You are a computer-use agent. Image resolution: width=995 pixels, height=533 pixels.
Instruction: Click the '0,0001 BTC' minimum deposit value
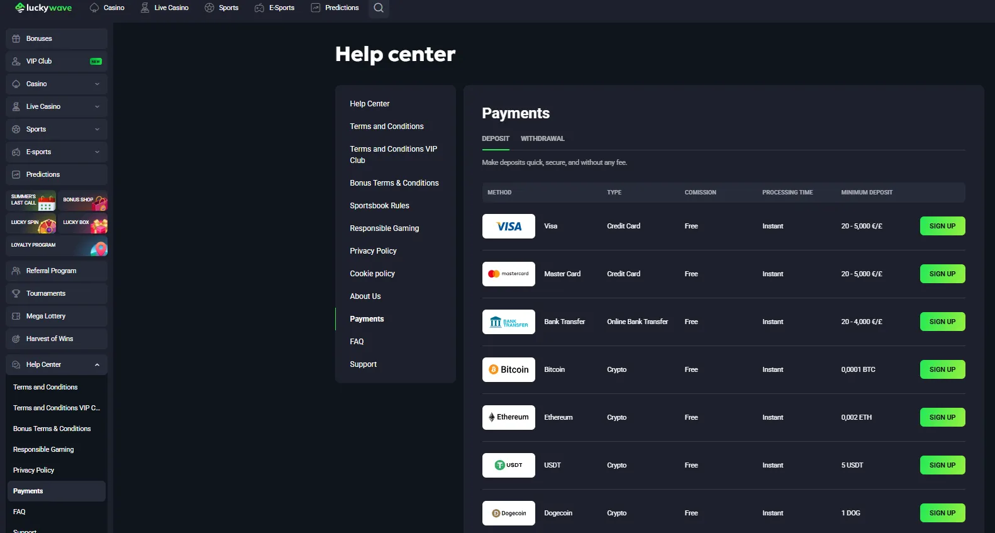(858, 369)
